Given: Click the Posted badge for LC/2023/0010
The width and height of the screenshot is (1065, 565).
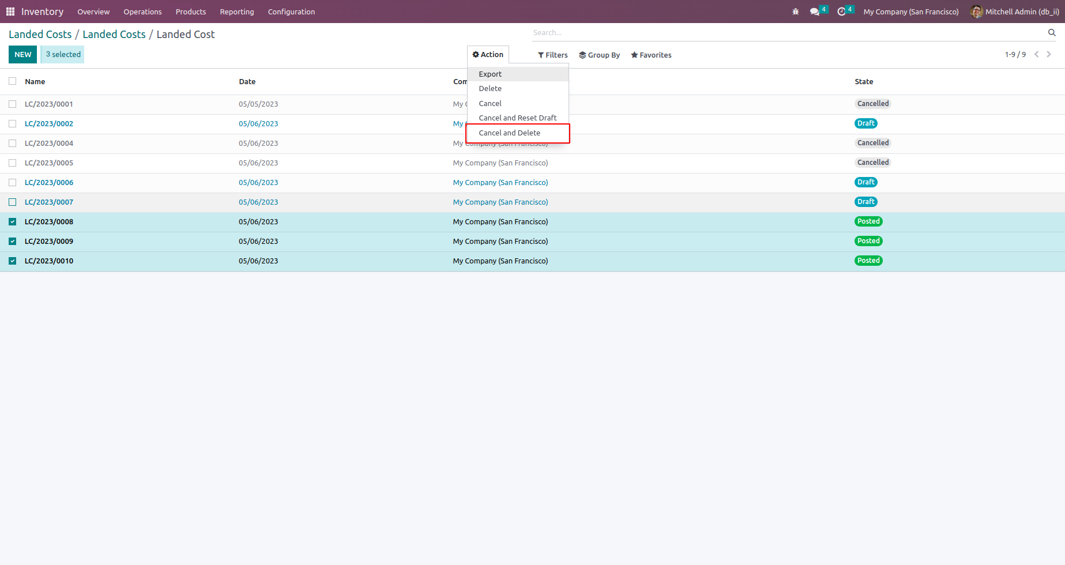Looking at the screenshot, I should pyautogui.click(x=868, y=261).
